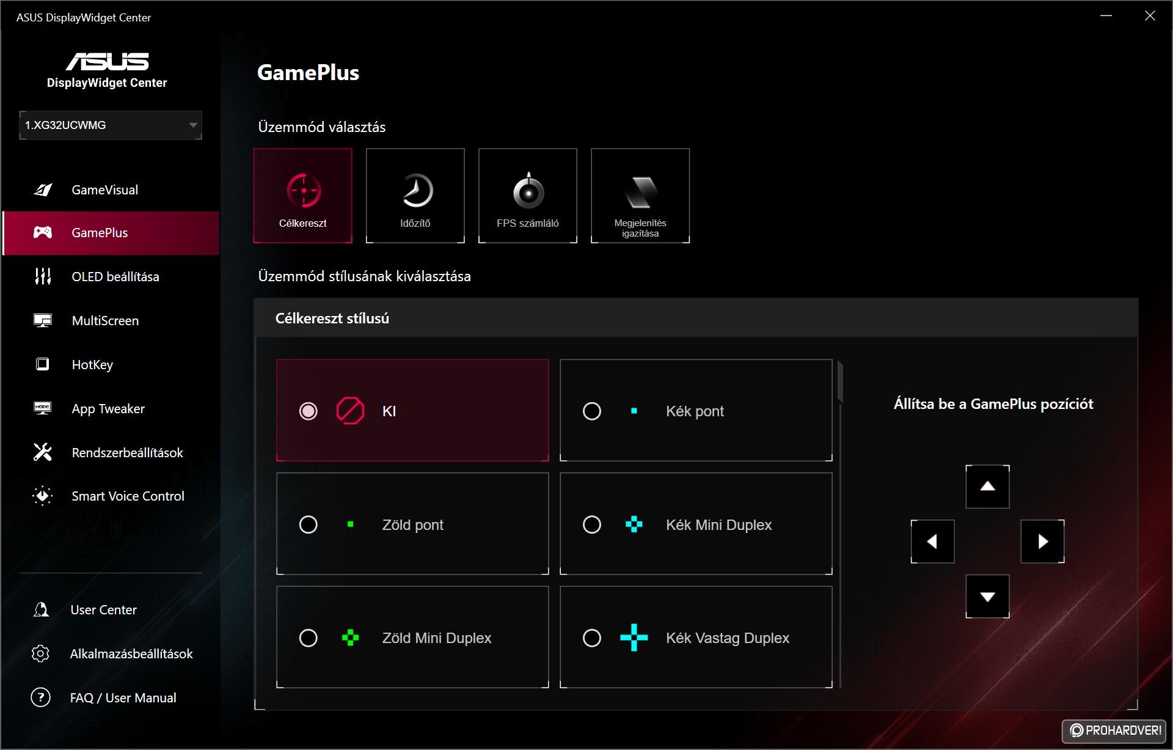
Task: Click the blue mini duplex crosshair preview
Action: tap(634, 524)
